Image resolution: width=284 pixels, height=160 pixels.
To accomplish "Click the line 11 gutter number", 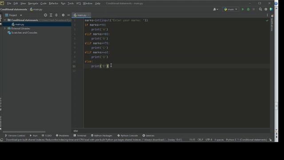I will coord(74,66).
